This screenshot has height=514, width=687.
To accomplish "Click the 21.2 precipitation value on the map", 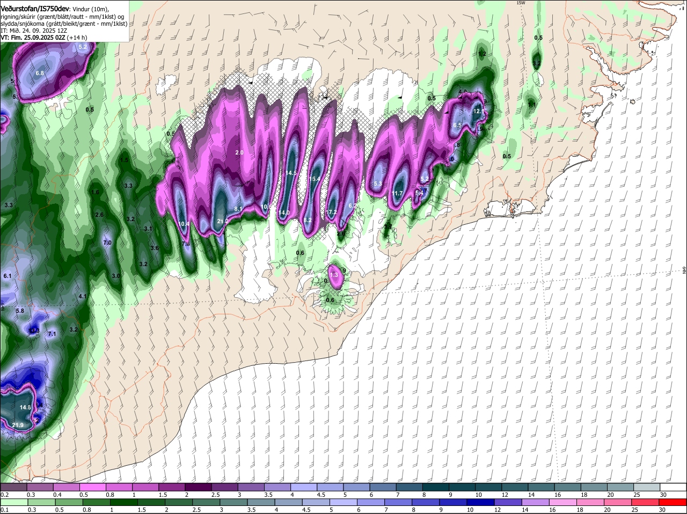I will click(223, 221).
